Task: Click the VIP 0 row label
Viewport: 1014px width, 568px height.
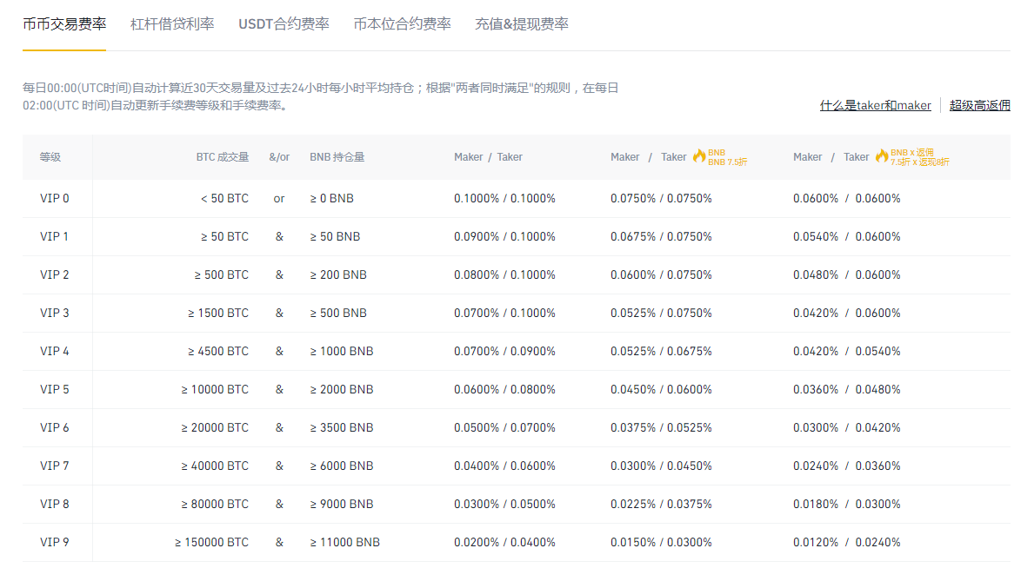Action: [x=54, y=198]
